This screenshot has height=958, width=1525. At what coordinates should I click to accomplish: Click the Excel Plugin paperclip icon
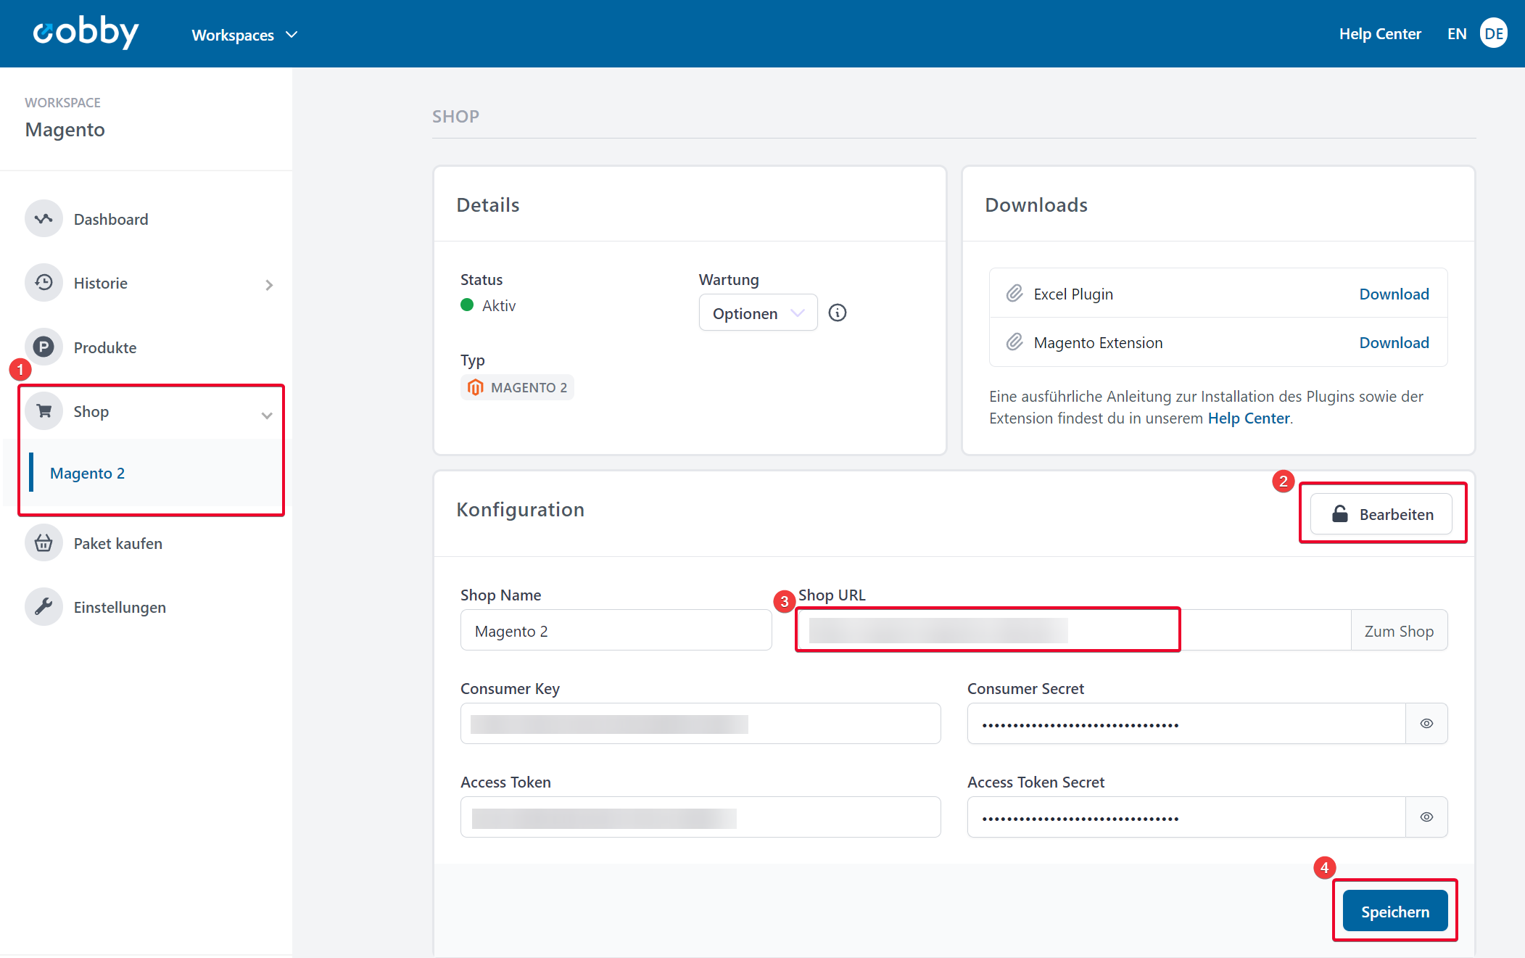click(x=1014, y=294)
